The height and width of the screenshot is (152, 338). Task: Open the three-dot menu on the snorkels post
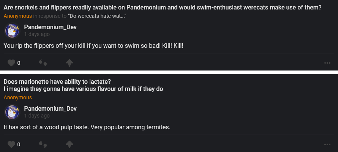(327, 63)
